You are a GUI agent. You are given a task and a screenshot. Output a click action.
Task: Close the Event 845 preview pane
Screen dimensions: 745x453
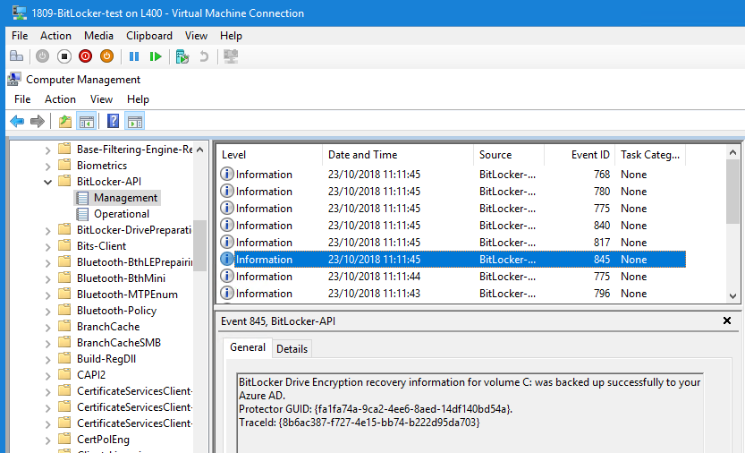726,321
